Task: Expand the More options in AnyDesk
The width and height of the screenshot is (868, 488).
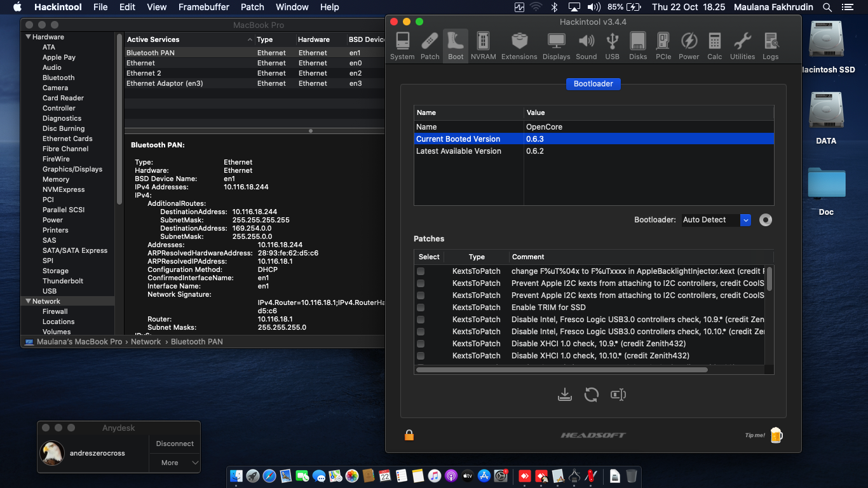Action: [x=175, y=463]
